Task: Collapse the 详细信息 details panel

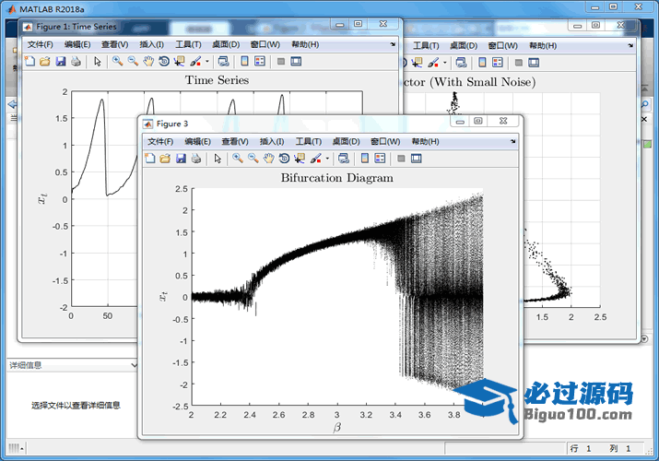Action: point(135,365)
